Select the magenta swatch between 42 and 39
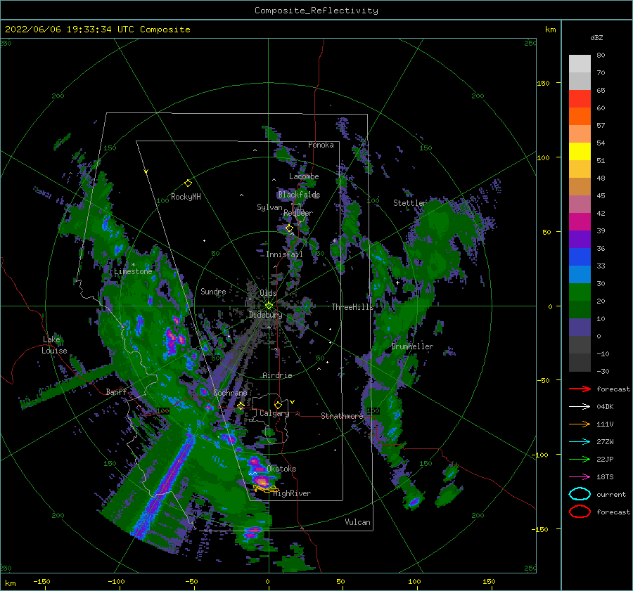Image resolution: width=633 pixels, height=591 pixels. (x=580, y=222)
